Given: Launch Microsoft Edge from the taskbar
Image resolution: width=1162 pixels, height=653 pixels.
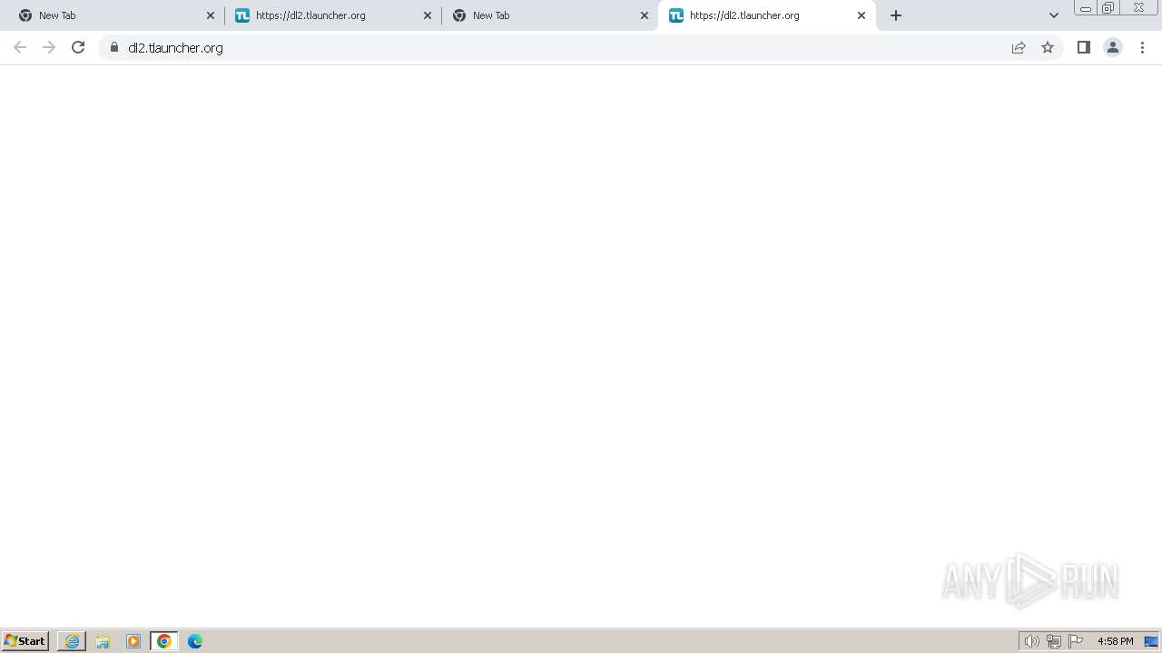Looking at the screenshot, I should coord(195,641).
